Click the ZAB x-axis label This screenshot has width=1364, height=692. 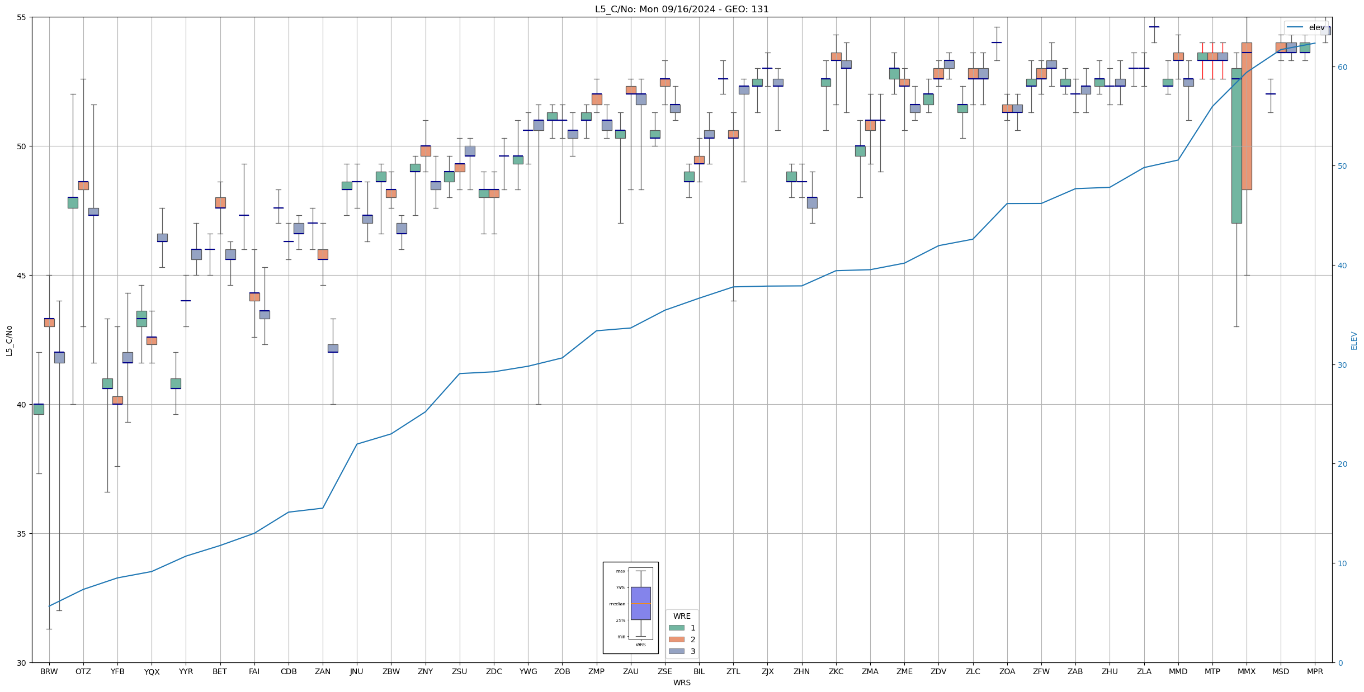pyautogui.click(x=1075, y=671)
